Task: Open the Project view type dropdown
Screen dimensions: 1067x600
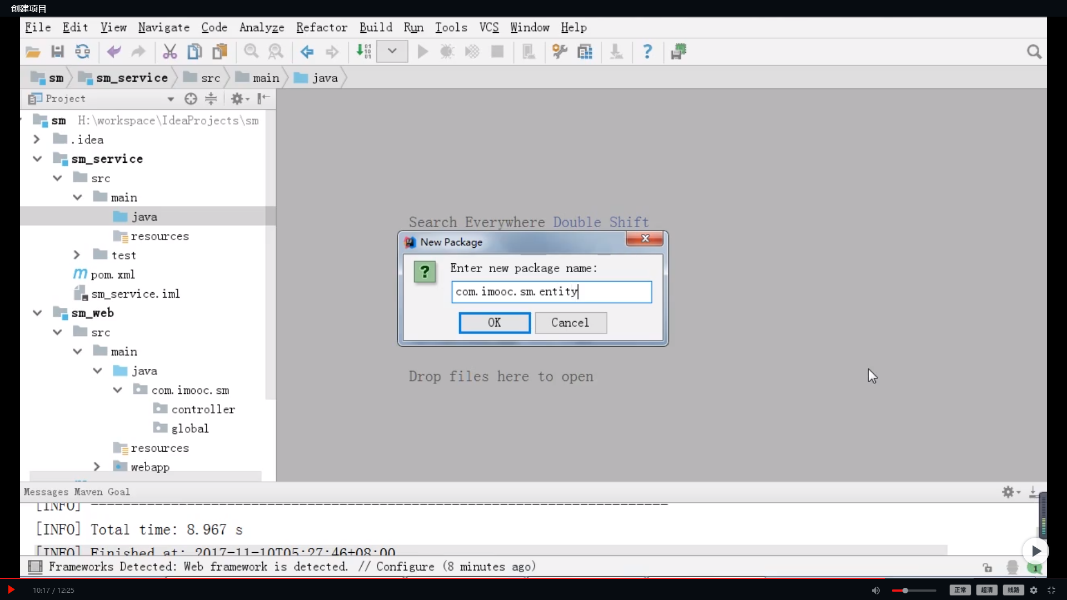Action: click(171, 99)
